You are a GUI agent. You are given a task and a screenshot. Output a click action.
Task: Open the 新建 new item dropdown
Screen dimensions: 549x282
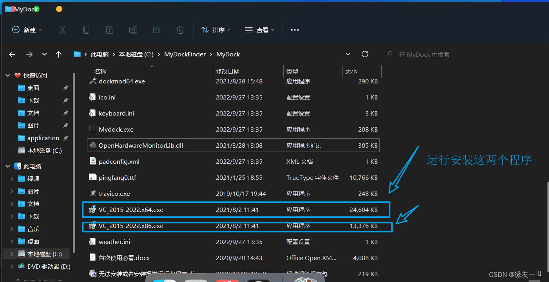click(x=27, y=30)
